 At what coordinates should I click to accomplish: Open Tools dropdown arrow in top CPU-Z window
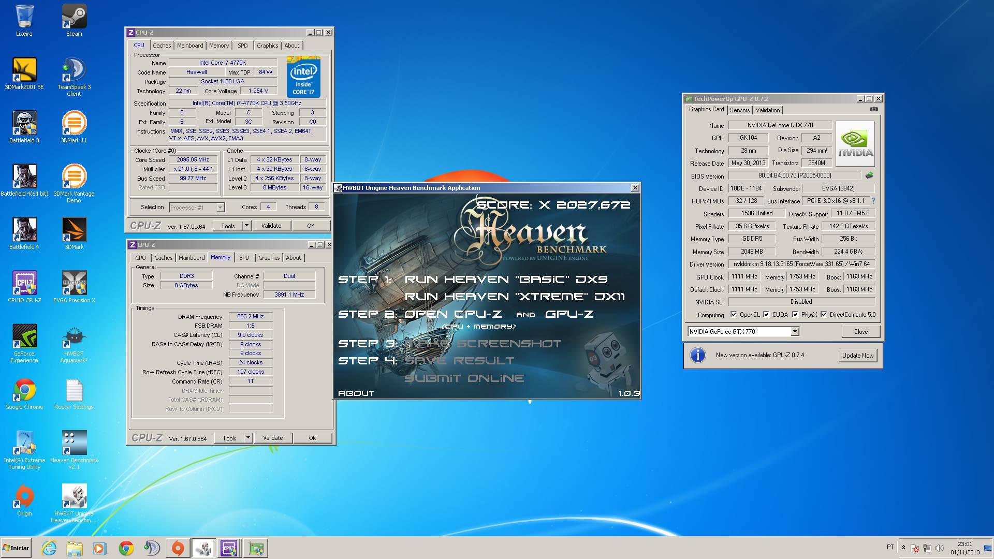[247, 226]
